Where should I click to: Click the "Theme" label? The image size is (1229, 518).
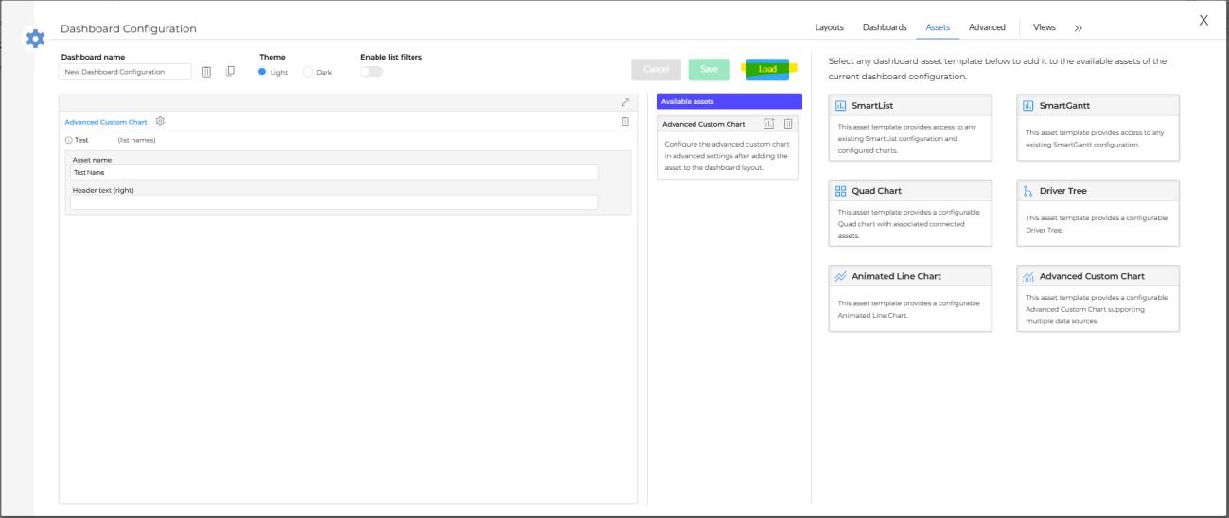[272, 57]
